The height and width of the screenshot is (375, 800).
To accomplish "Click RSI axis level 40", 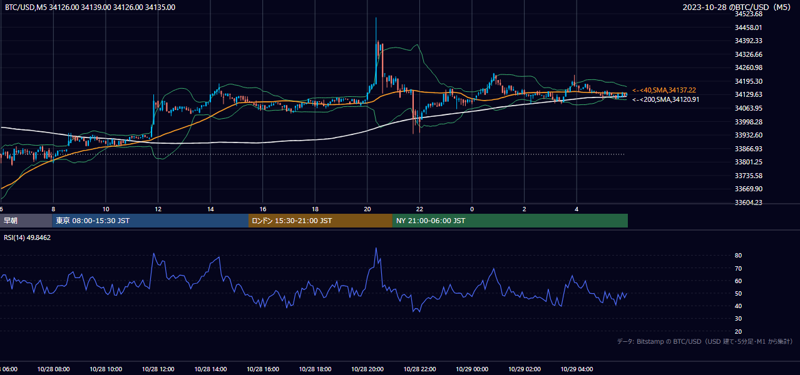I will pyautogui.click(x=739, y=306).
